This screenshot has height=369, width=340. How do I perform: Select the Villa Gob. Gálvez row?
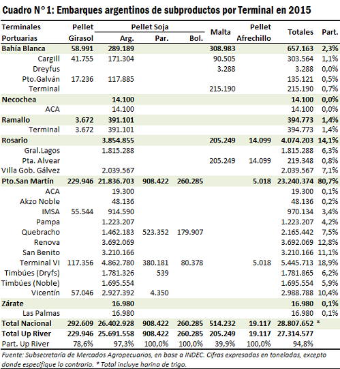170,171
